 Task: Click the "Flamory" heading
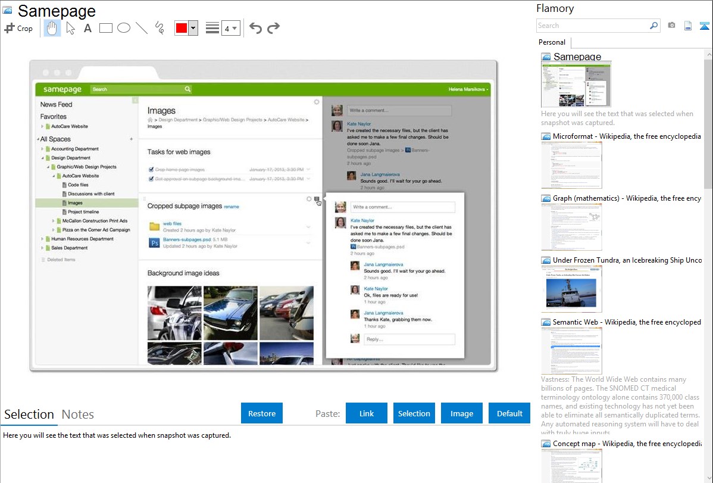click(555, 8)
